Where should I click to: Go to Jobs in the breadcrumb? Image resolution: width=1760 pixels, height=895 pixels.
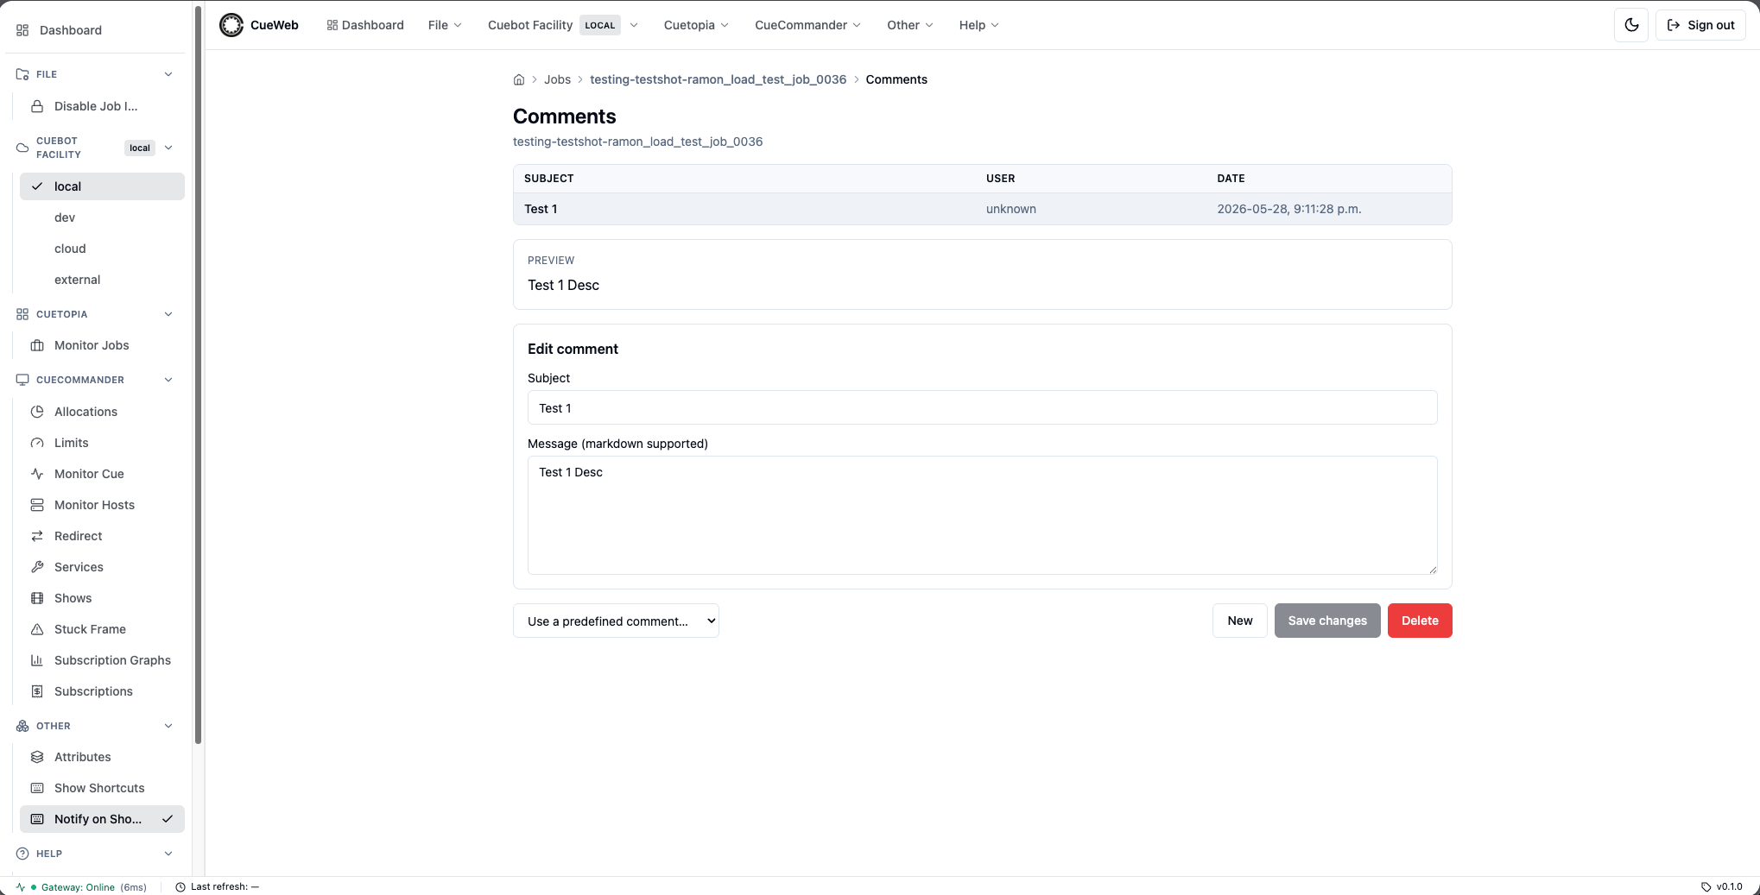557,79
